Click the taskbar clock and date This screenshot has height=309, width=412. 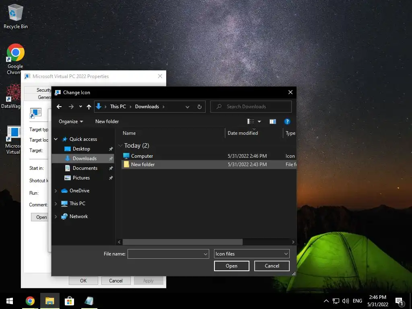[x=377, y=301]
